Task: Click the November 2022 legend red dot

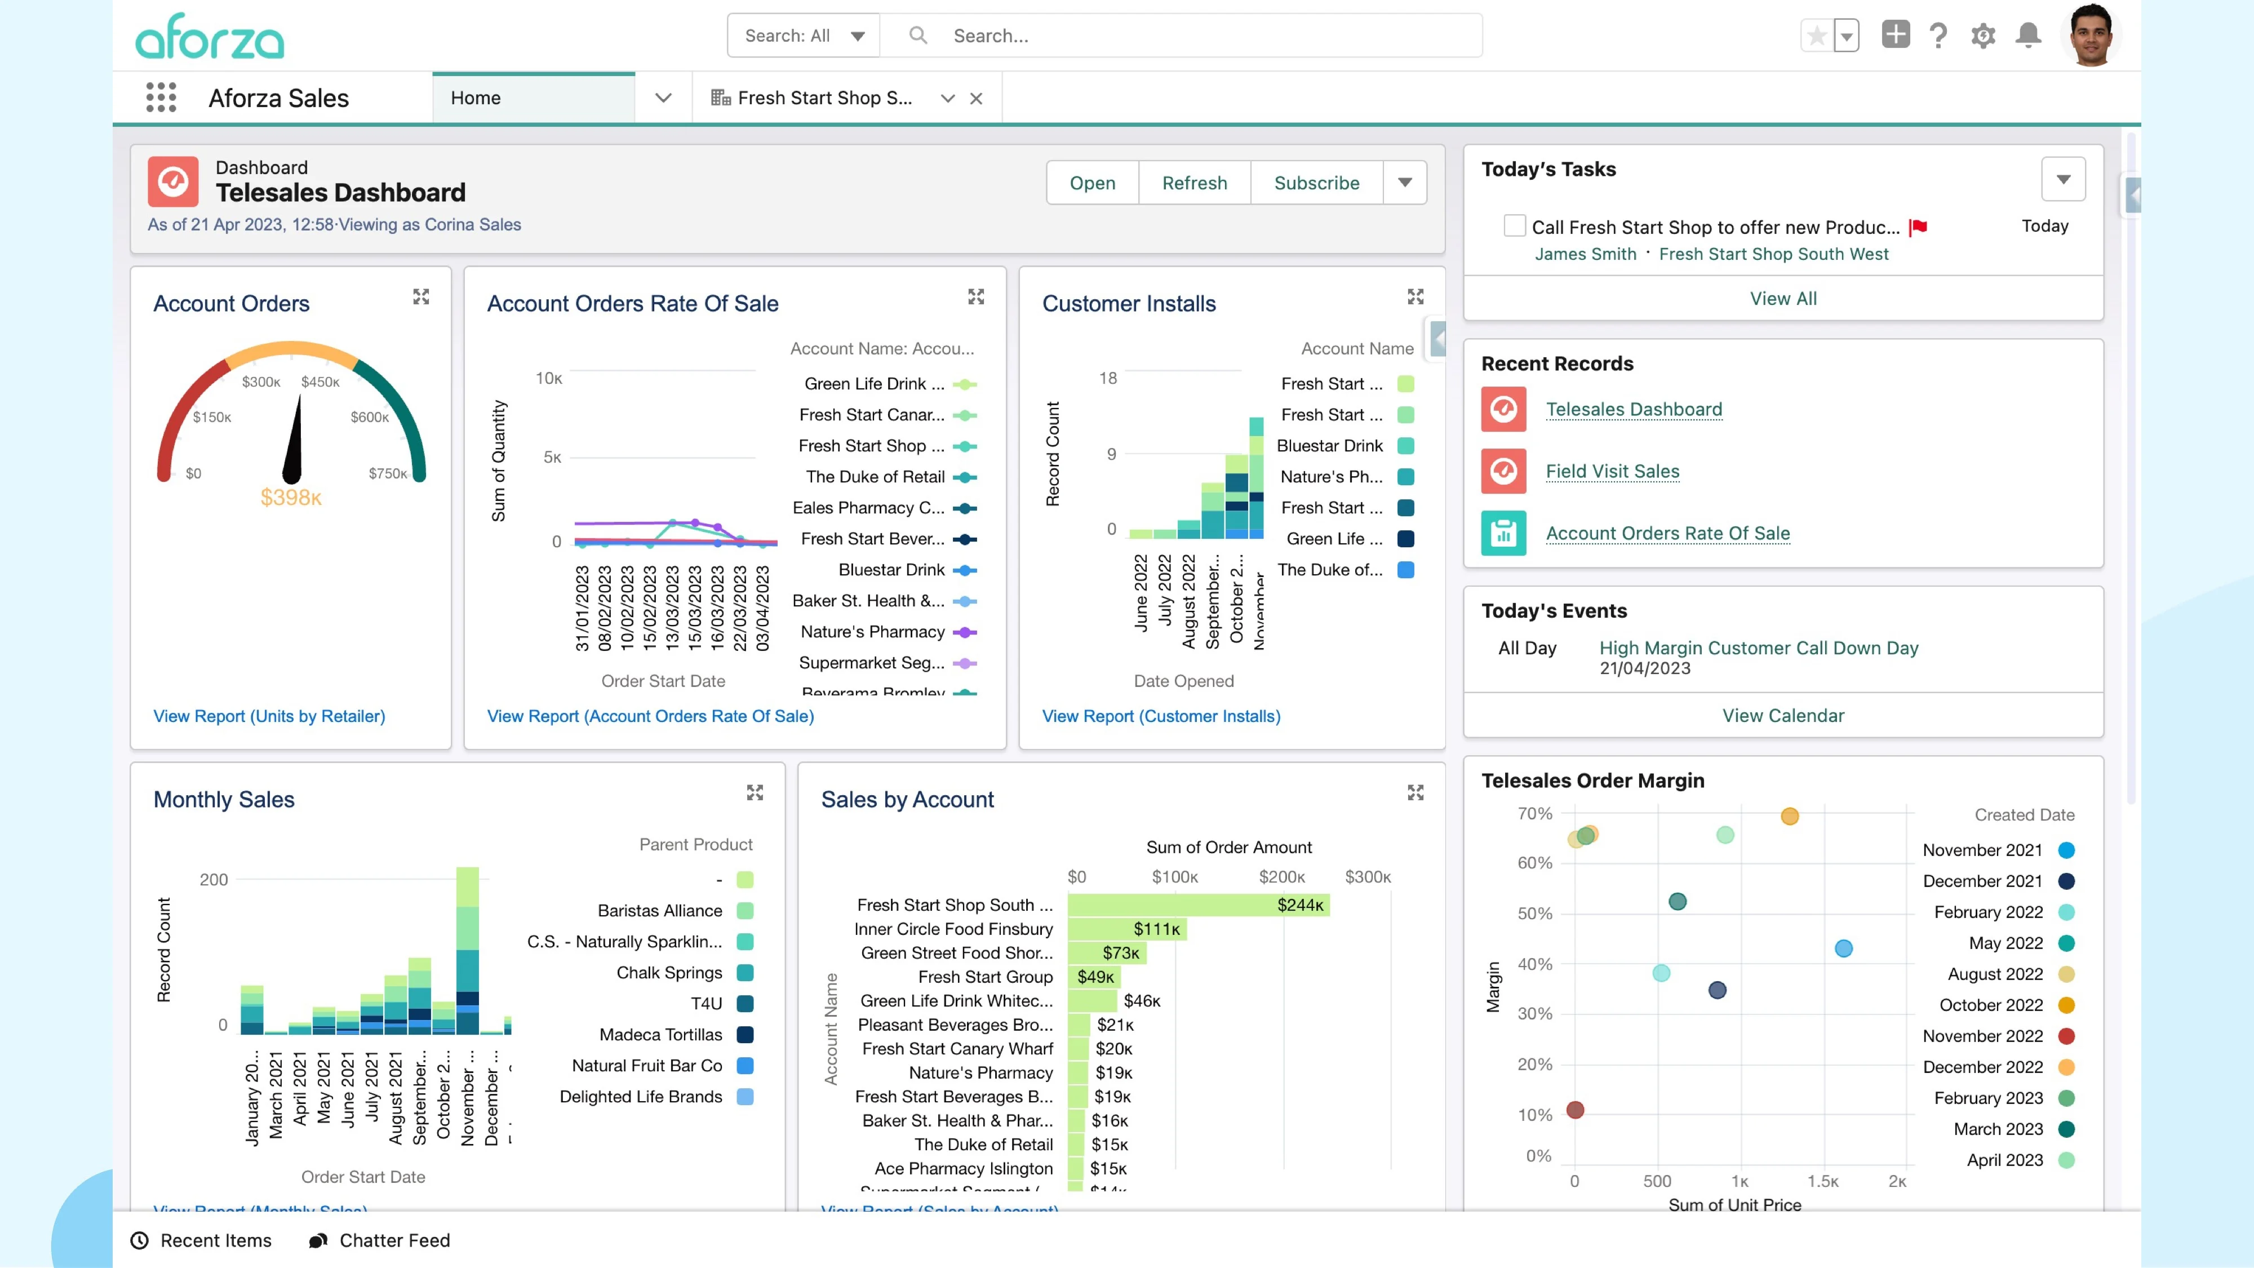Action: coord(2066,1036)
